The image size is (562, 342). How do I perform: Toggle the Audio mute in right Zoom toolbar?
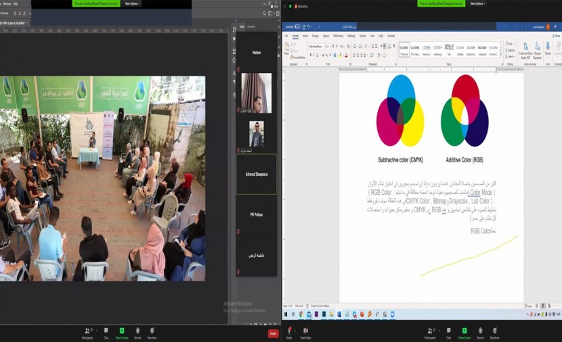click(x=289, y=332)
